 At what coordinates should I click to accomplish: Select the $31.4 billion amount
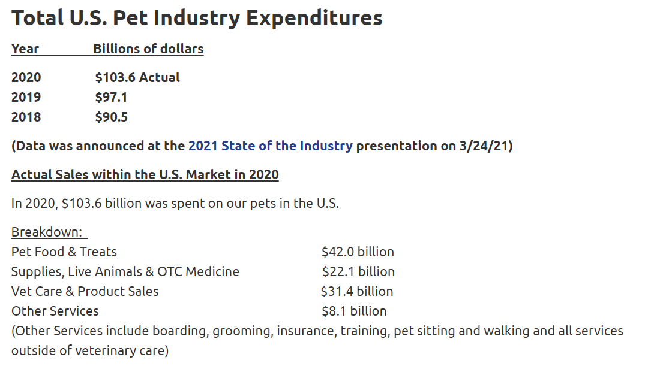357,291
